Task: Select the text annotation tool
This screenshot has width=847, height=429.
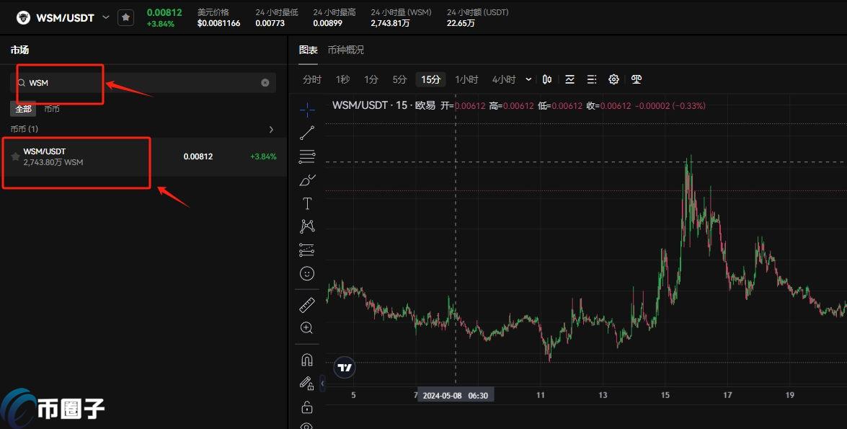Action: pyautogui.click(x=307, y=203)
